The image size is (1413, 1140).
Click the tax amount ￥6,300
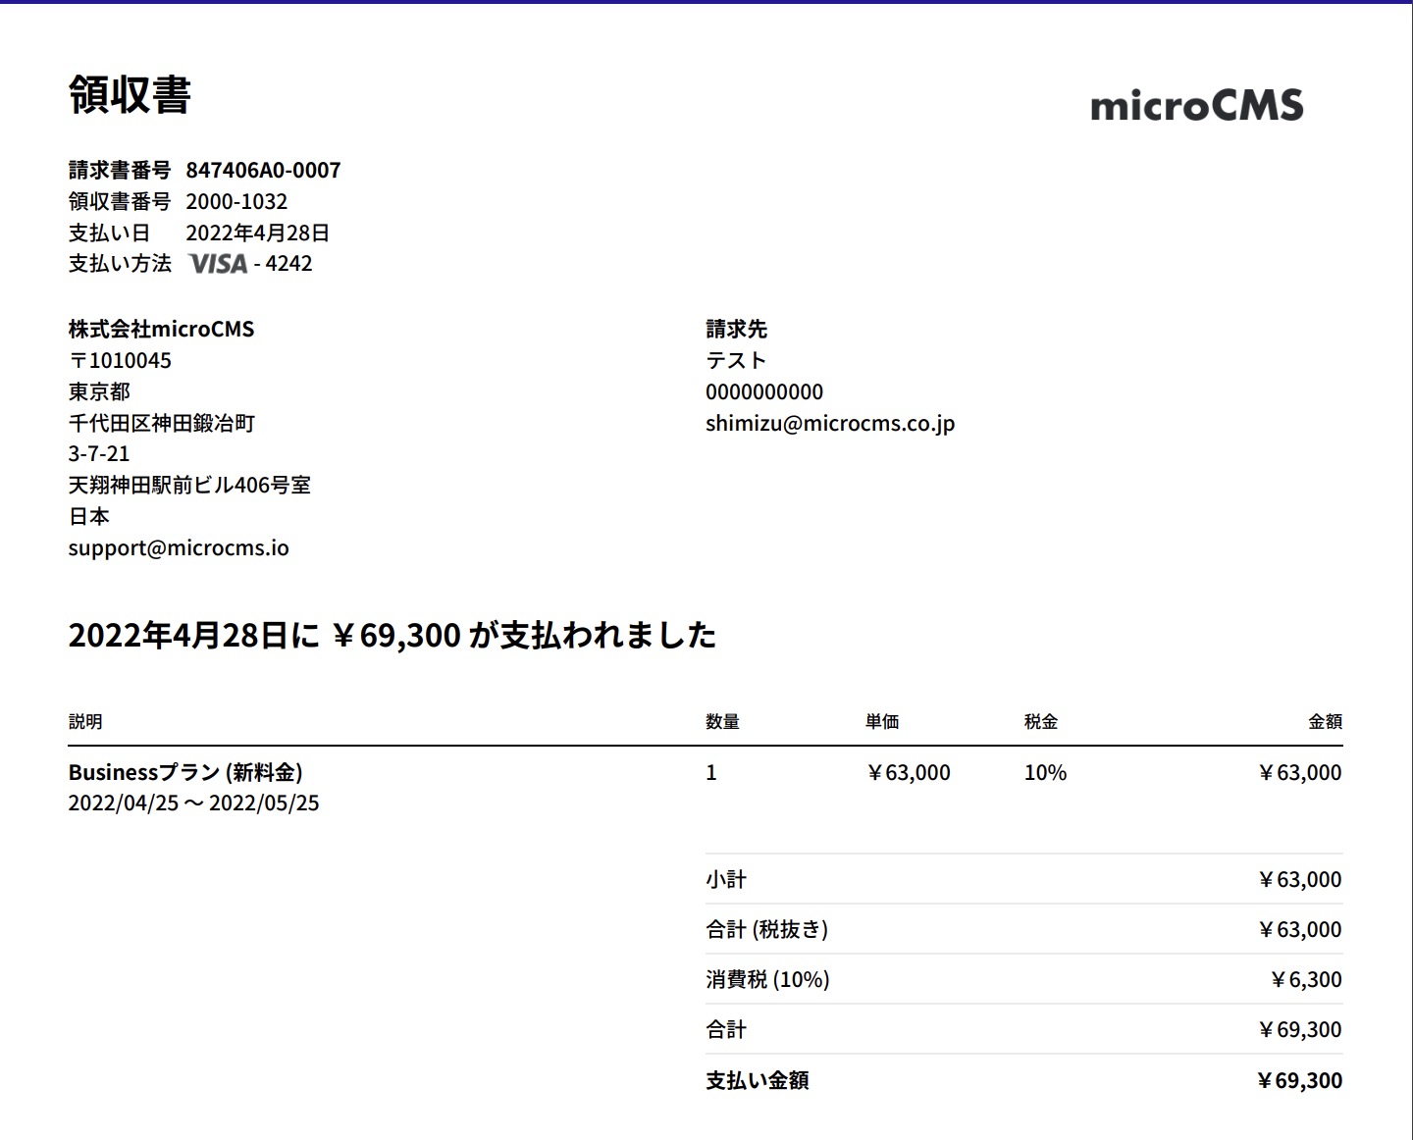click(1305, 980)
